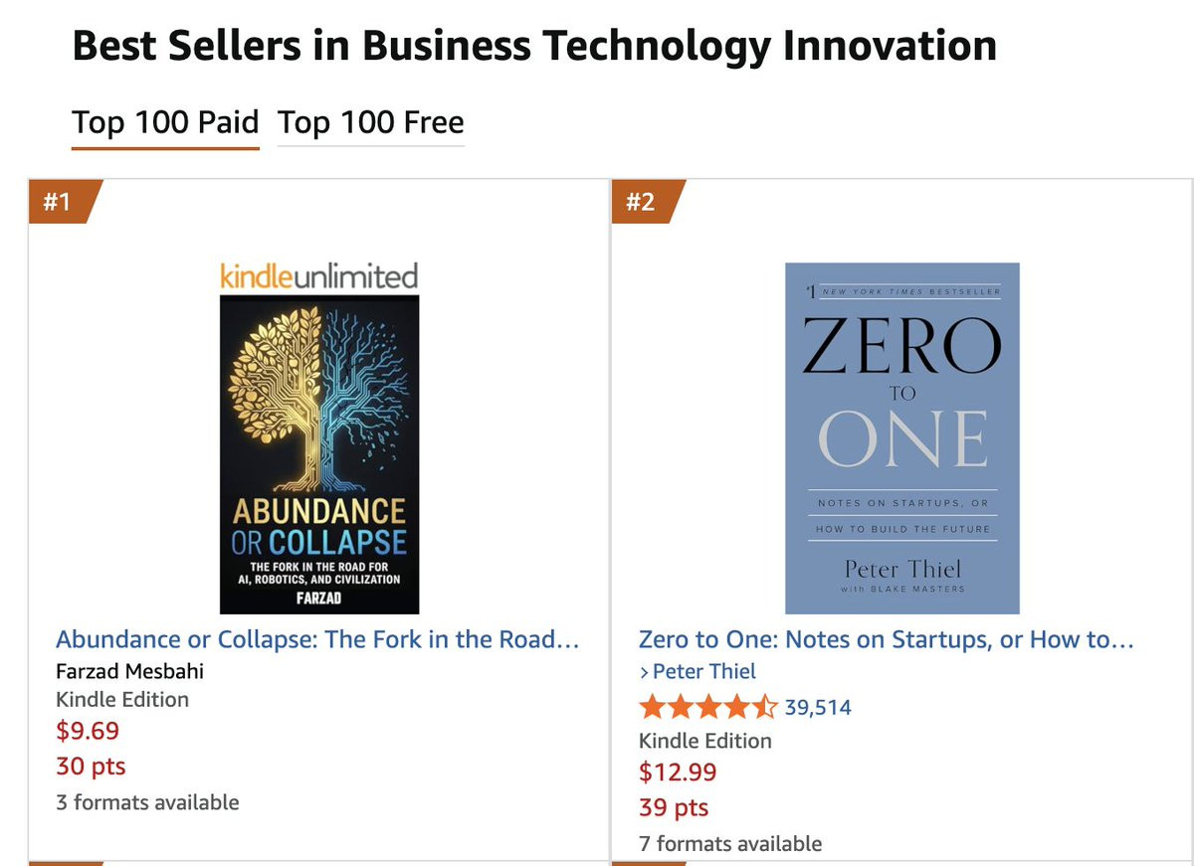Click the $9.69 price
The image size is (1194, 866).
click(88, 731)
